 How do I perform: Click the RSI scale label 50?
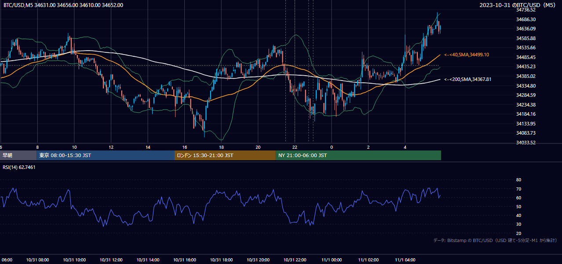click(518, 206)
